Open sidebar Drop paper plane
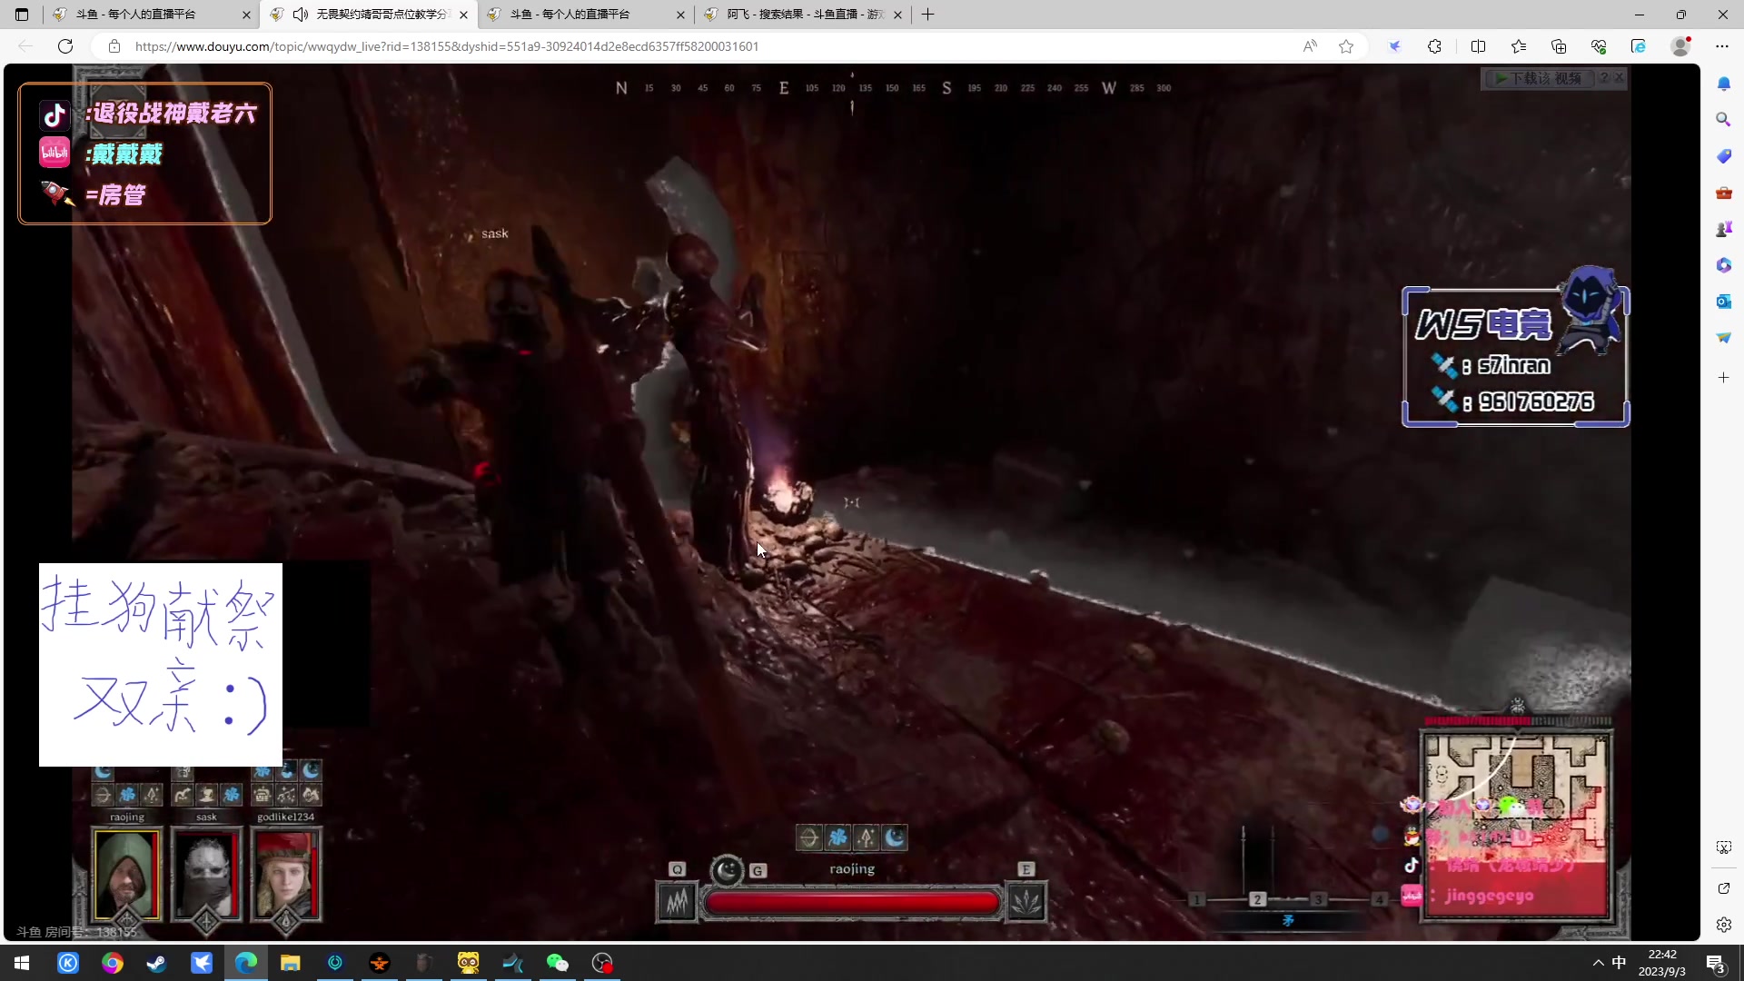This screenshot has width=1744, height=981. coord(1723,338)
